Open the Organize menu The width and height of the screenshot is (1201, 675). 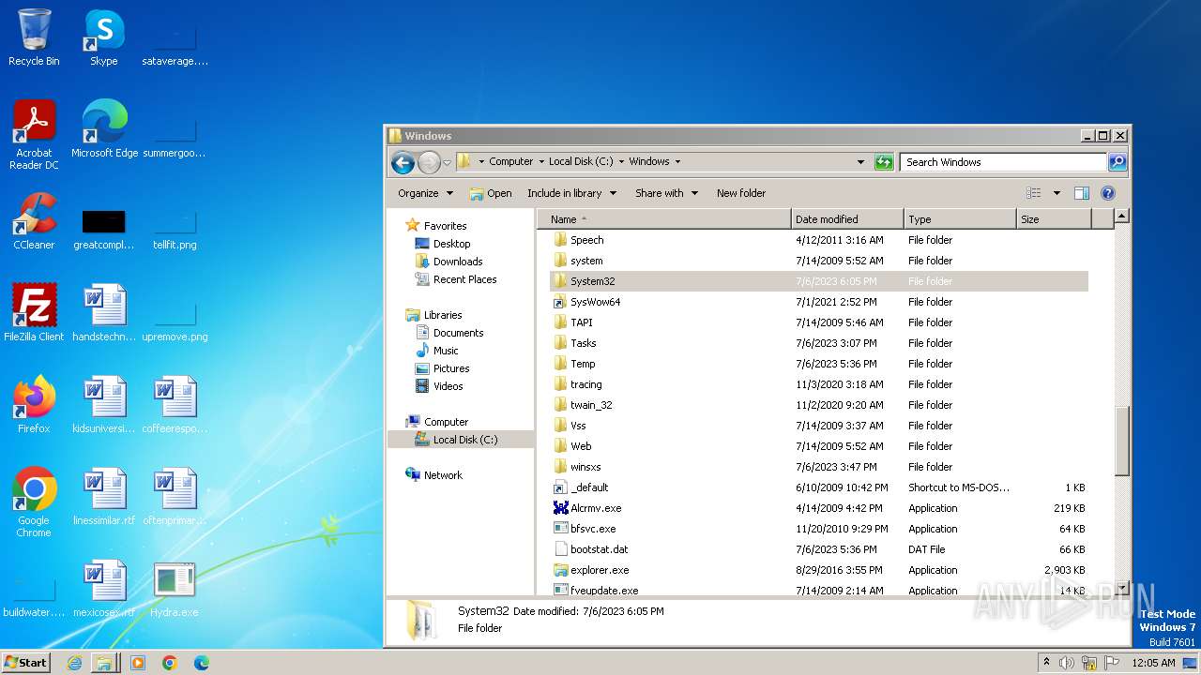click(425, 193)
